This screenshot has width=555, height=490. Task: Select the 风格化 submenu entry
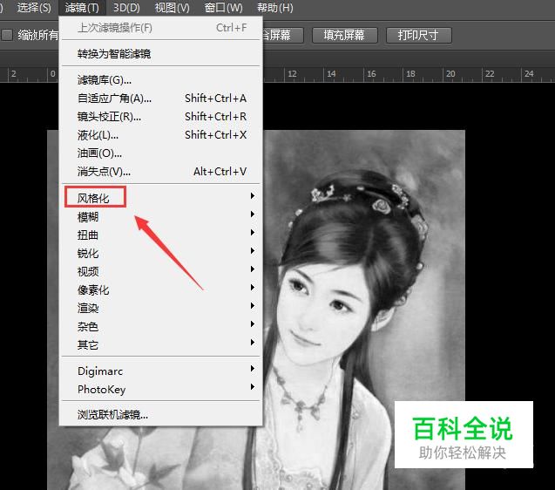[161, 198]
